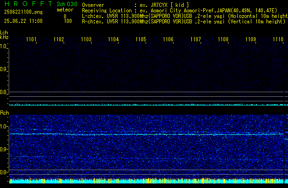Click the 1110 time marker
Image resolution: width=288 pixels, height=188 pixels.
pyautogui.click(x=278, y=39)
